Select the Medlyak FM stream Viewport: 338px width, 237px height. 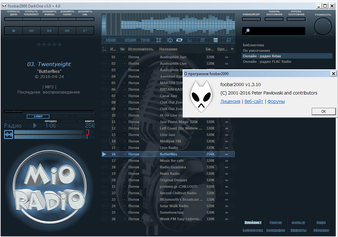[x=168, y=141]
